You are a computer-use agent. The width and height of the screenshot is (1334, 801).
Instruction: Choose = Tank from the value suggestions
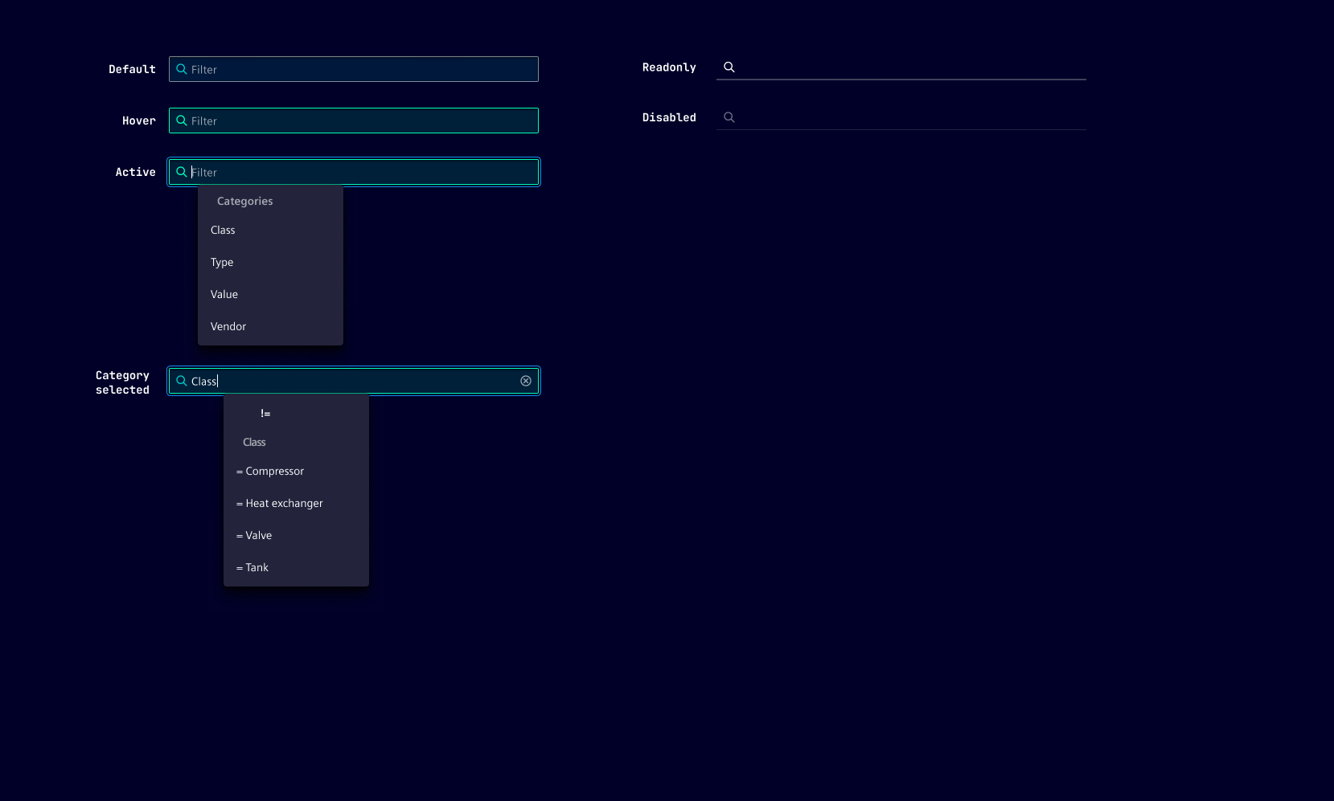252,567
